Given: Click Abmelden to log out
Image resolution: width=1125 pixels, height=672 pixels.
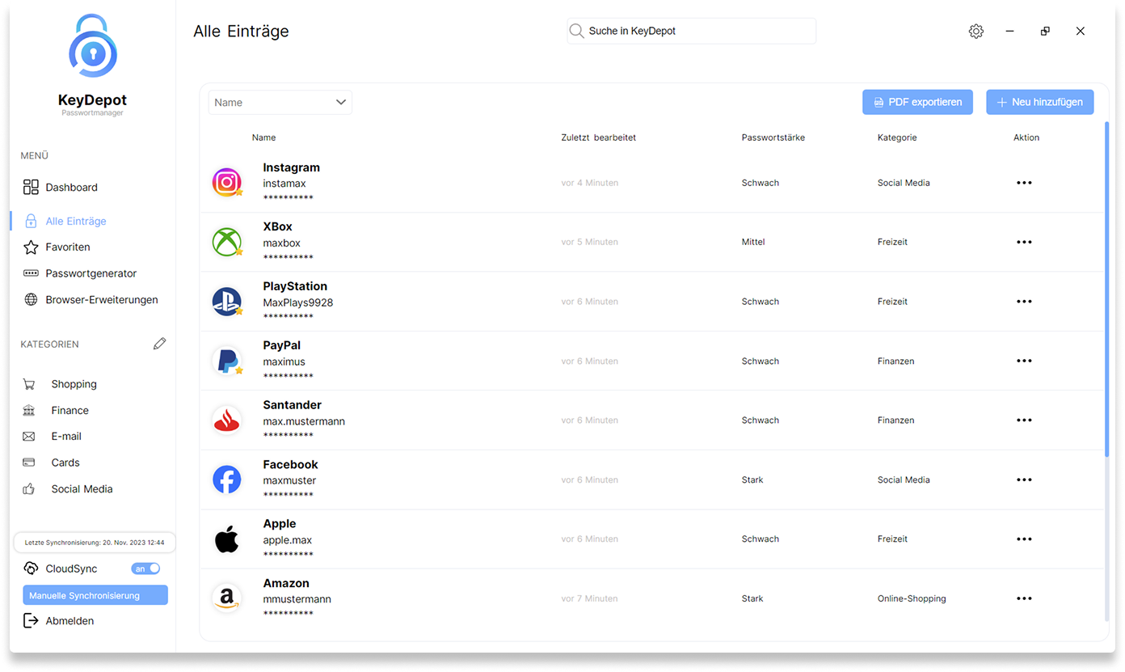Looking at the screenshot, I should pos(70,621).
